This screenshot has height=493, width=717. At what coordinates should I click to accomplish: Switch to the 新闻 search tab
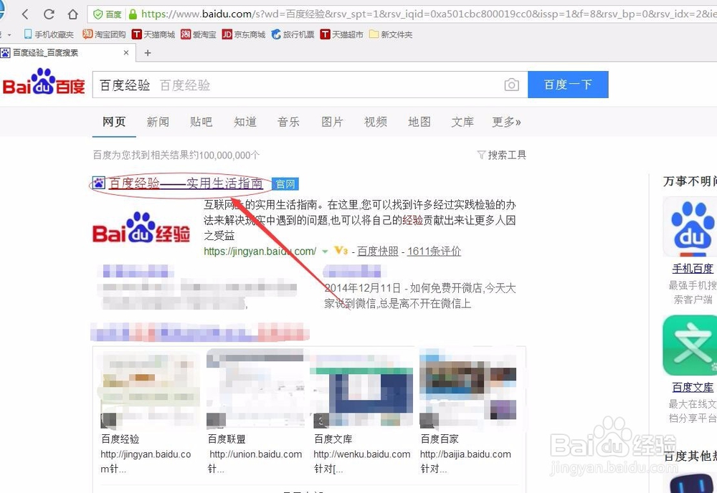pyautogui.click(x=158, y=122)
